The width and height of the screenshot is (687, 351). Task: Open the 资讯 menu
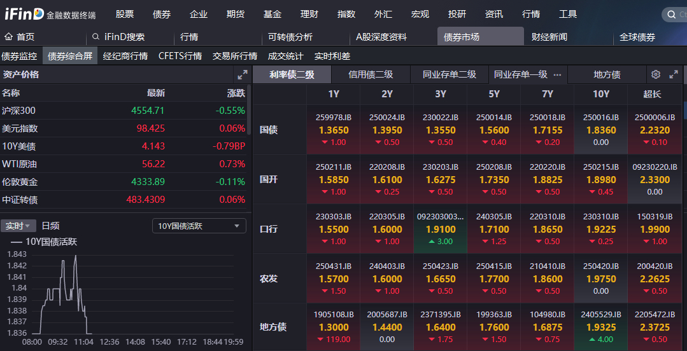(494, 14)
